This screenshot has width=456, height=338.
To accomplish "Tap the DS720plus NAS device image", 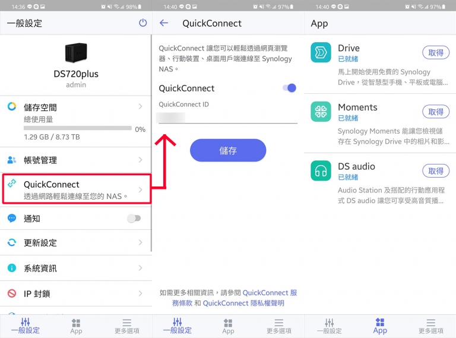I will point(76,52).
